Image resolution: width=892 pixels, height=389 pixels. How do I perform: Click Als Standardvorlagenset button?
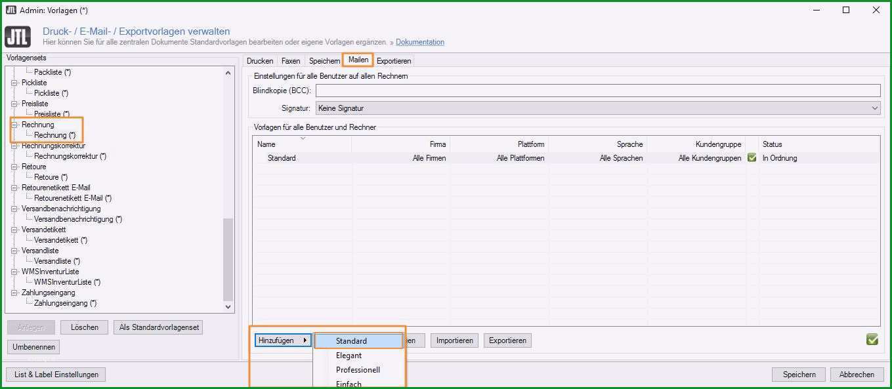pos(158,327)
